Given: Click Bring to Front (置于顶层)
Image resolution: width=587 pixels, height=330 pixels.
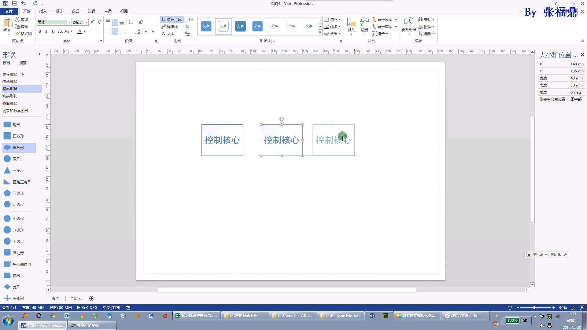Looking at the screenshot, I should [x=382, y=20].
